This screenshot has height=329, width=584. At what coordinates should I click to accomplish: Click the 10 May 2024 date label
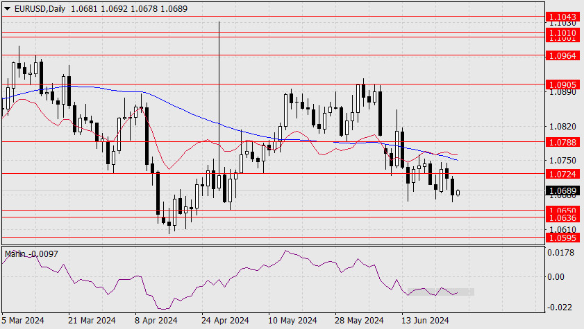tap(293, 320)
